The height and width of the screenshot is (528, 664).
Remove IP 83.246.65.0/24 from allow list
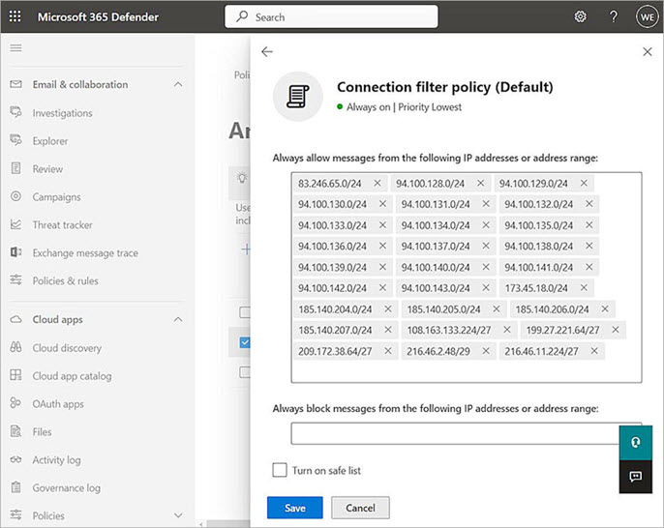pos(377,183)
